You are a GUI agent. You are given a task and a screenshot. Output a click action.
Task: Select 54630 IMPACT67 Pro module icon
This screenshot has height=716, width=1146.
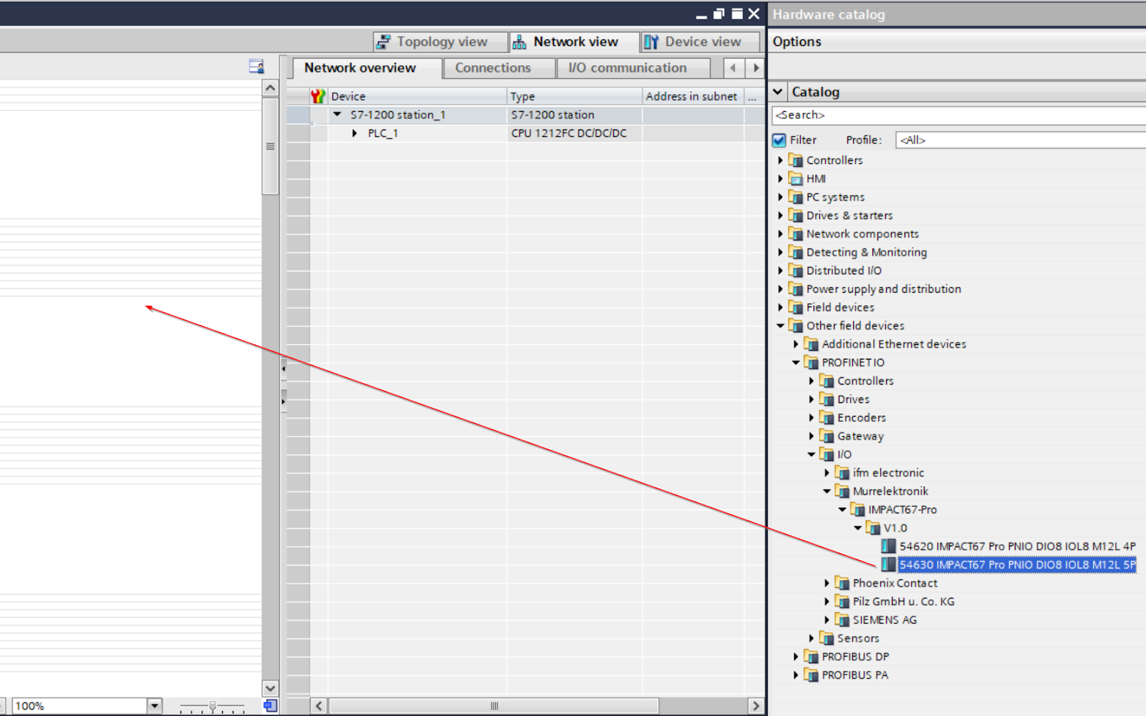[x=888, y=565]
